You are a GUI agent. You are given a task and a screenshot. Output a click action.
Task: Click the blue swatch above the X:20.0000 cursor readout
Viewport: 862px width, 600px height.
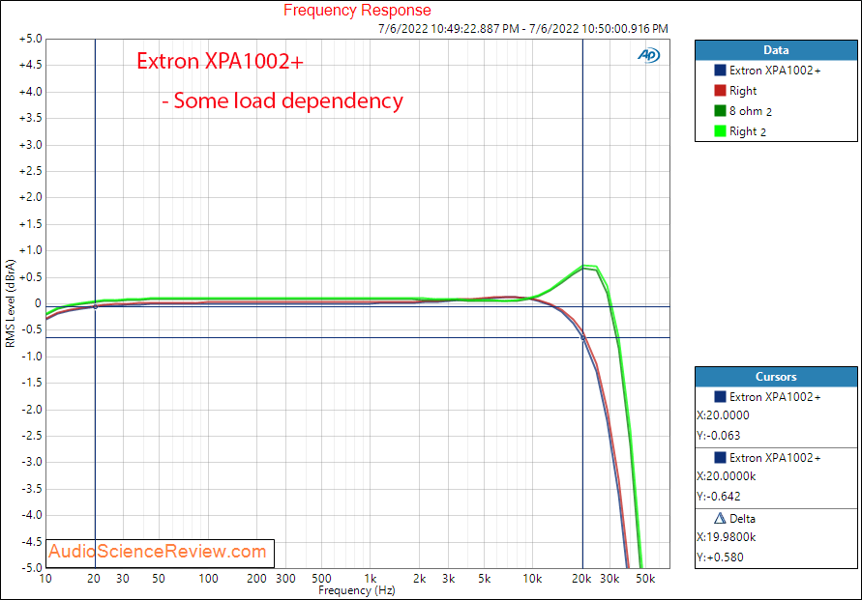point(720,397)
